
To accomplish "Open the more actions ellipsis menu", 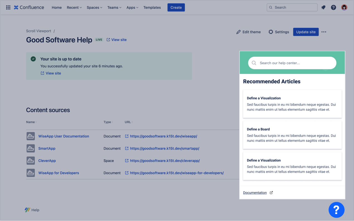I will click(x=324, y=32).
